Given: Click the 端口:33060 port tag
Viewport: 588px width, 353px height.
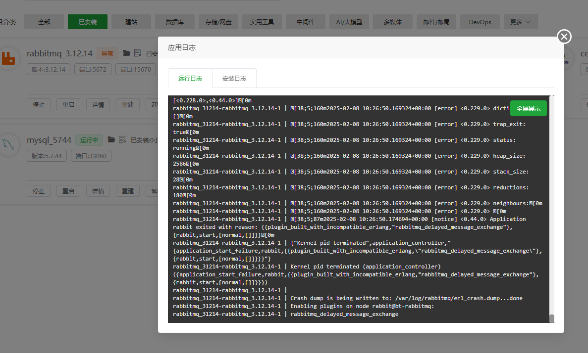Looking at the screenshot, I should point(91,156).
